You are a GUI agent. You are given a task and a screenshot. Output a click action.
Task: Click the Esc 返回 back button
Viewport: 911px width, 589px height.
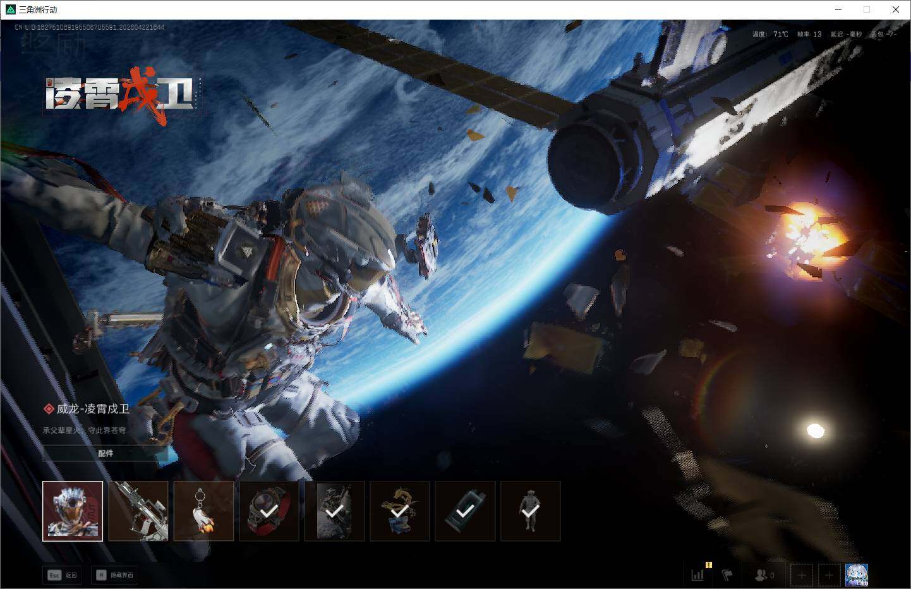(x=63, y=575)
